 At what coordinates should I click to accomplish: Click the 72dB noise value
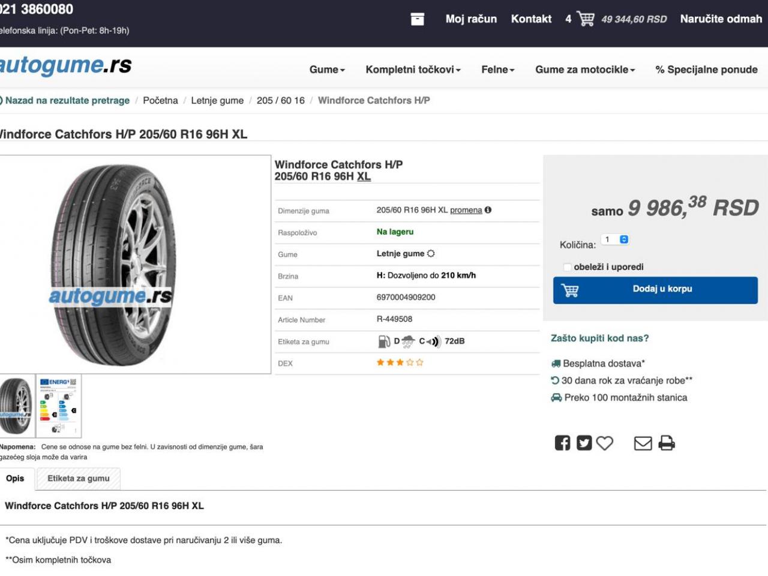point(455,341)
